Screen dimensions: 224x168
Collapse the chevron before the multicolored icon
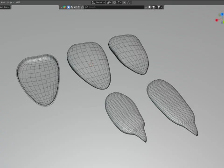61,7
